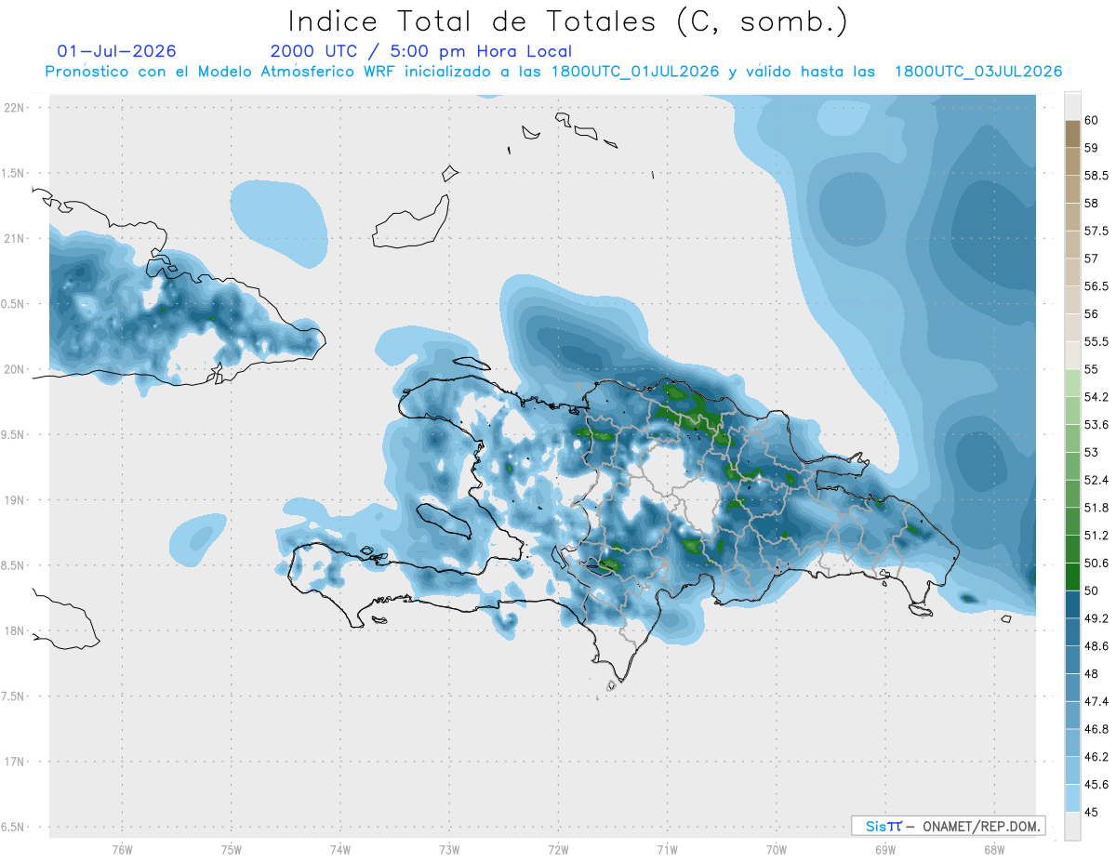Pick the dark blue swatch between 49.2 and 50
The height and width of the screenshot is (862, 1116).
tap(1072, 604)
